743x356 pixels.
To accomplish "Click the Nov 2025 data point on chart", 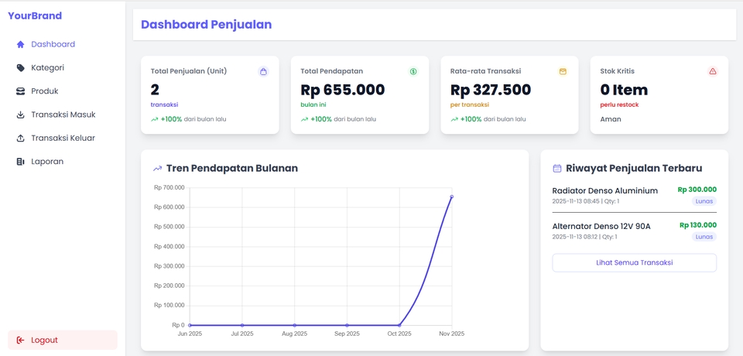I will (451, 197).
